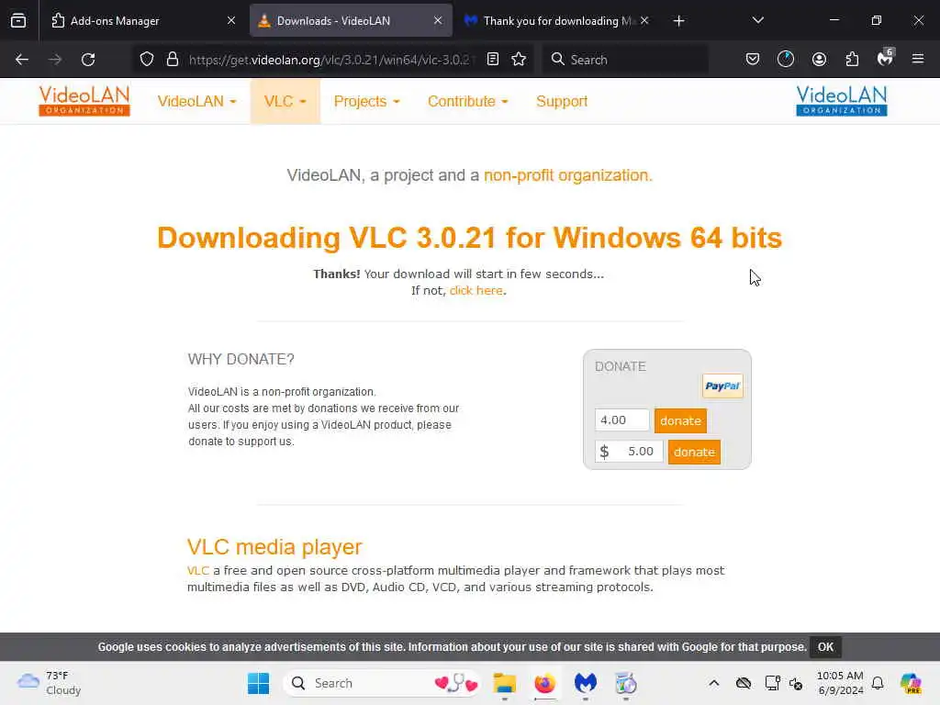The height and width of the screenshot is (705, 940).
Task: Bookmark this page with the star
Action: point(519,60)
